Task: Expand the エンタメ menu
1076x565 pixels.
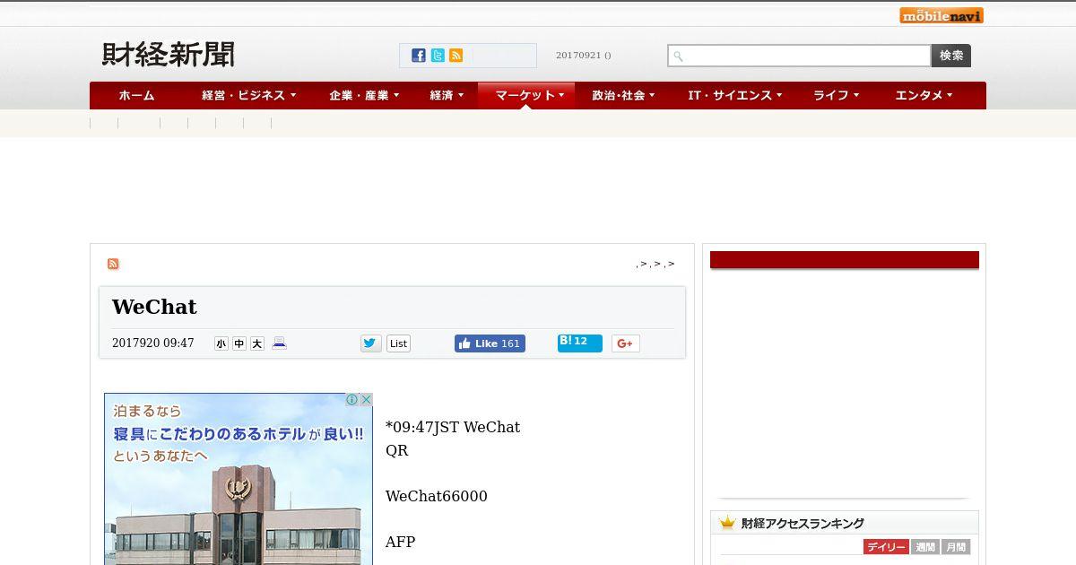Action: [924, 95]
